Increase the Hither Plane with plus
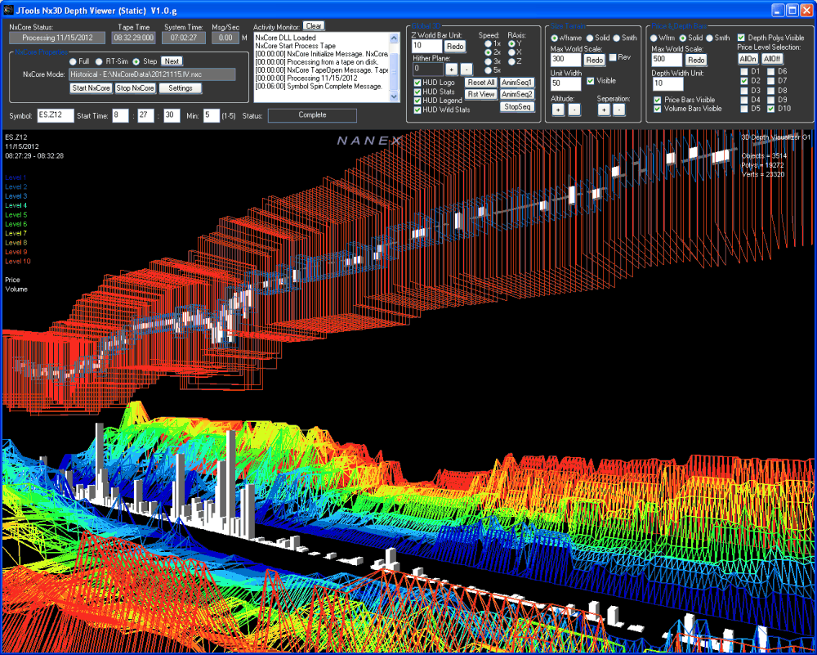 pyautogui.click(x=452, y=69)
